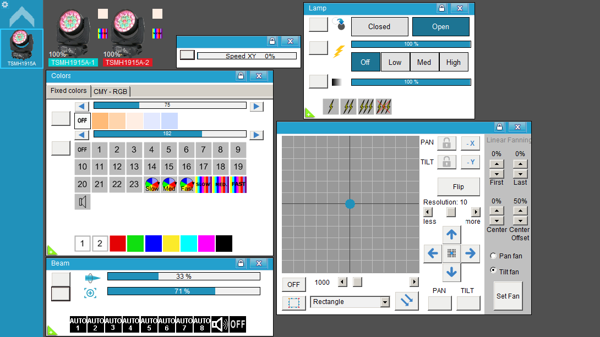Select fixture TSMH1915A-1
This screenshot has height=337, width=600.
[x=73, y=37]
